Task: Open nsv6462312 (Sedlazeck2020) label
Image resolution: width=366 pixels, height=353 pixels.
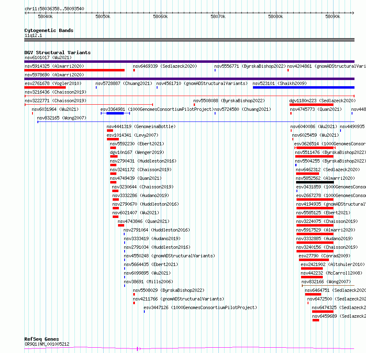Action: click(x=328, y=170)
